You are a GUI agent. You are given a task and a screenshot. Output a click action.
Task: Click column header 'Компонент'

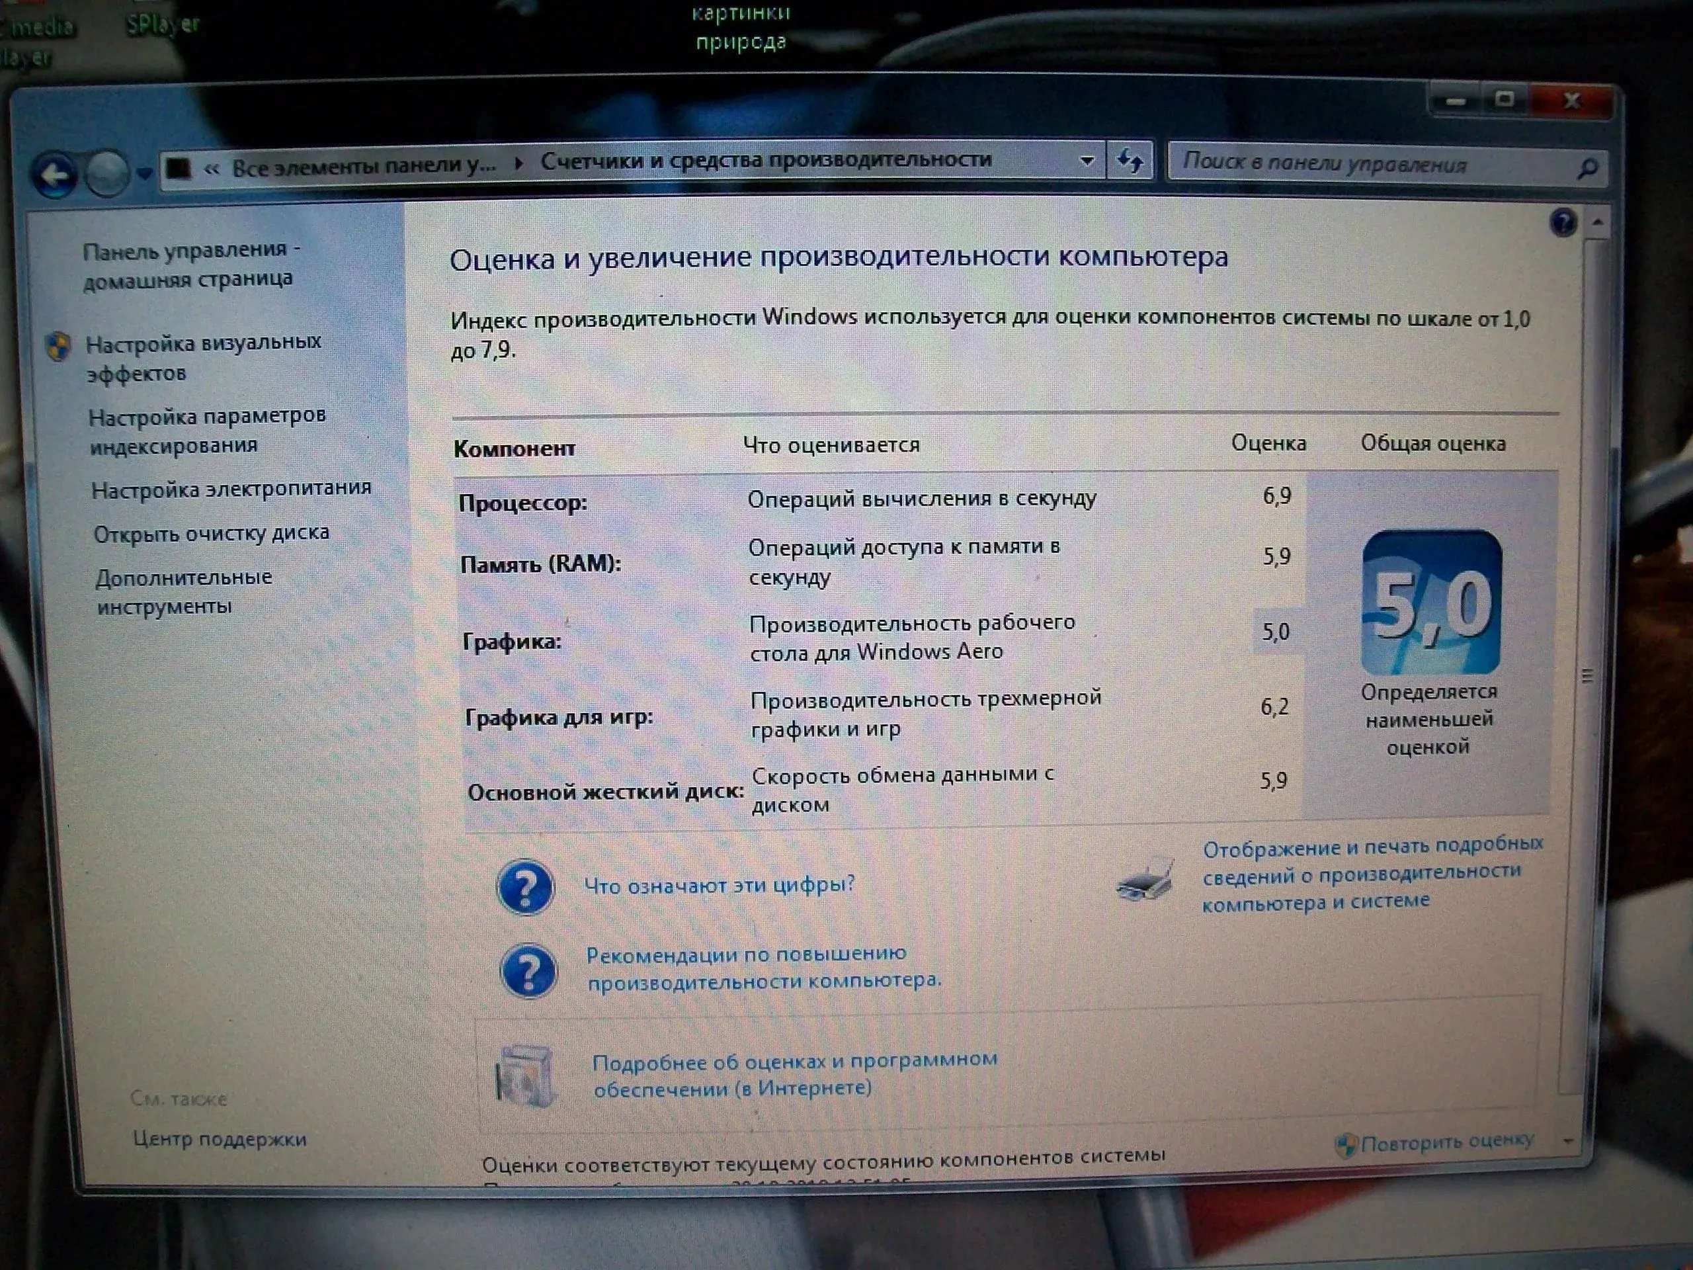tap(515, 448)
